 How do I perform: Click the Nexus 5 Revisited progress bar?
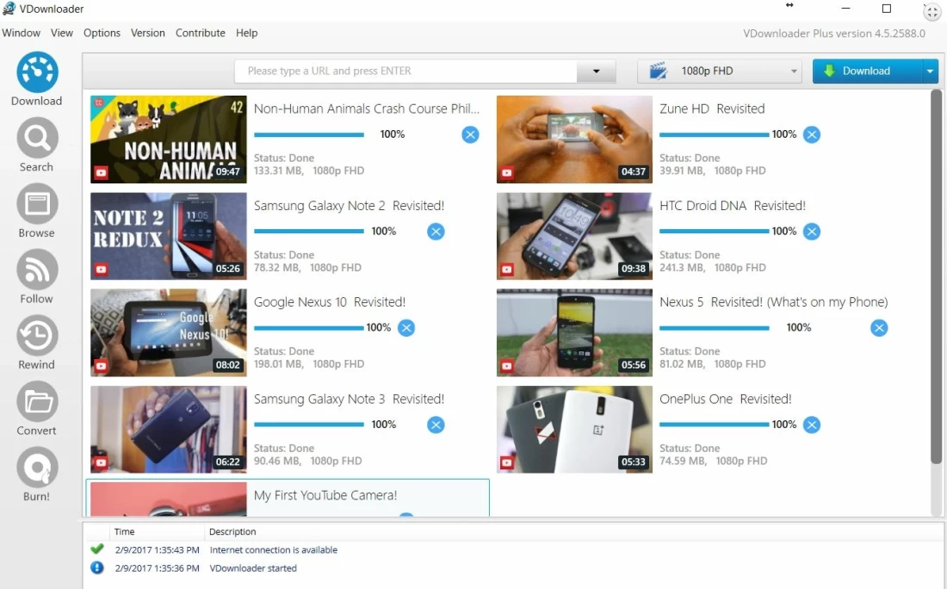(x=714, y=328)
